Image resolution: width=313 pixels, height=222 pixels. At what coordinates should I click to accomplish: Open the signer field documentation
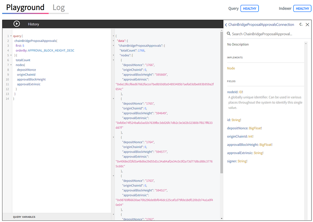(232, 161)
